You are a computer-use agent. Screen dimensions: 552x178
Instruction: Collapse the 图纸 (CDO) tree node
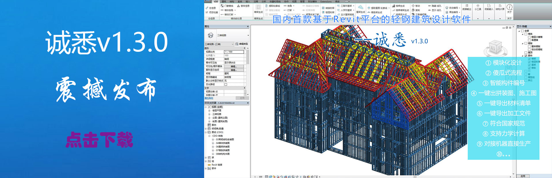coord(206,132)
